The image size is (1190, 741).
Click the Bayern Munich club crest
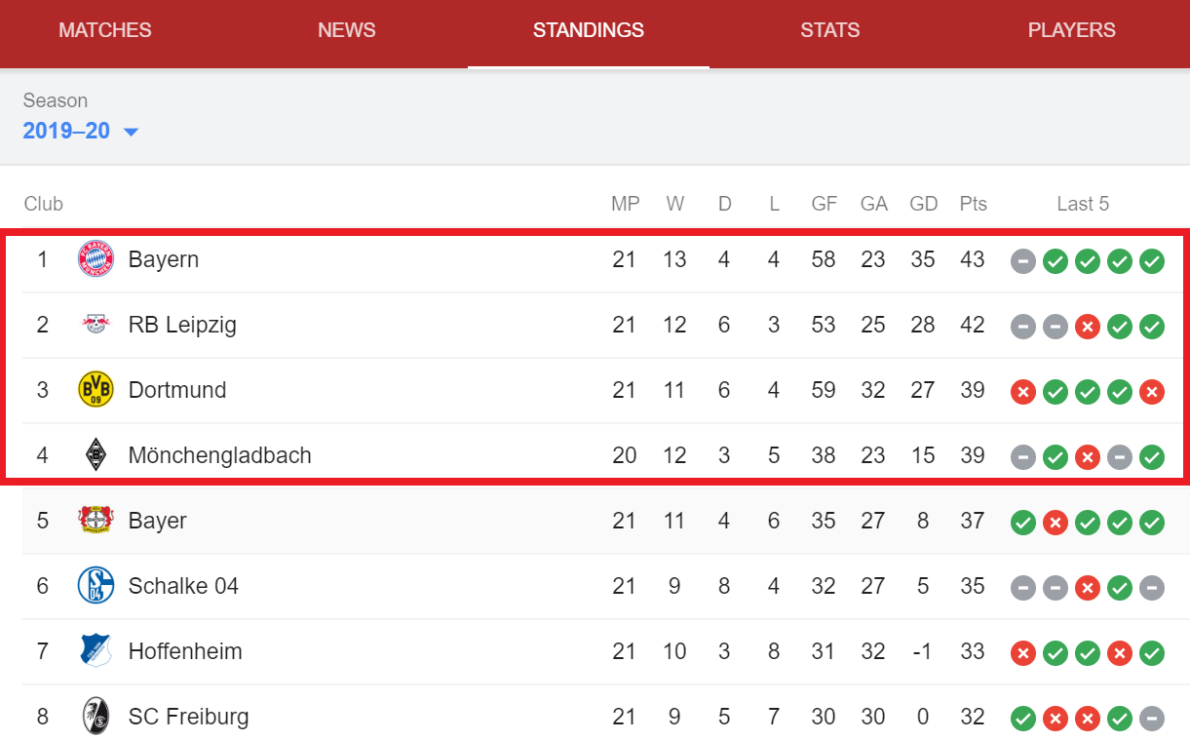96,259
